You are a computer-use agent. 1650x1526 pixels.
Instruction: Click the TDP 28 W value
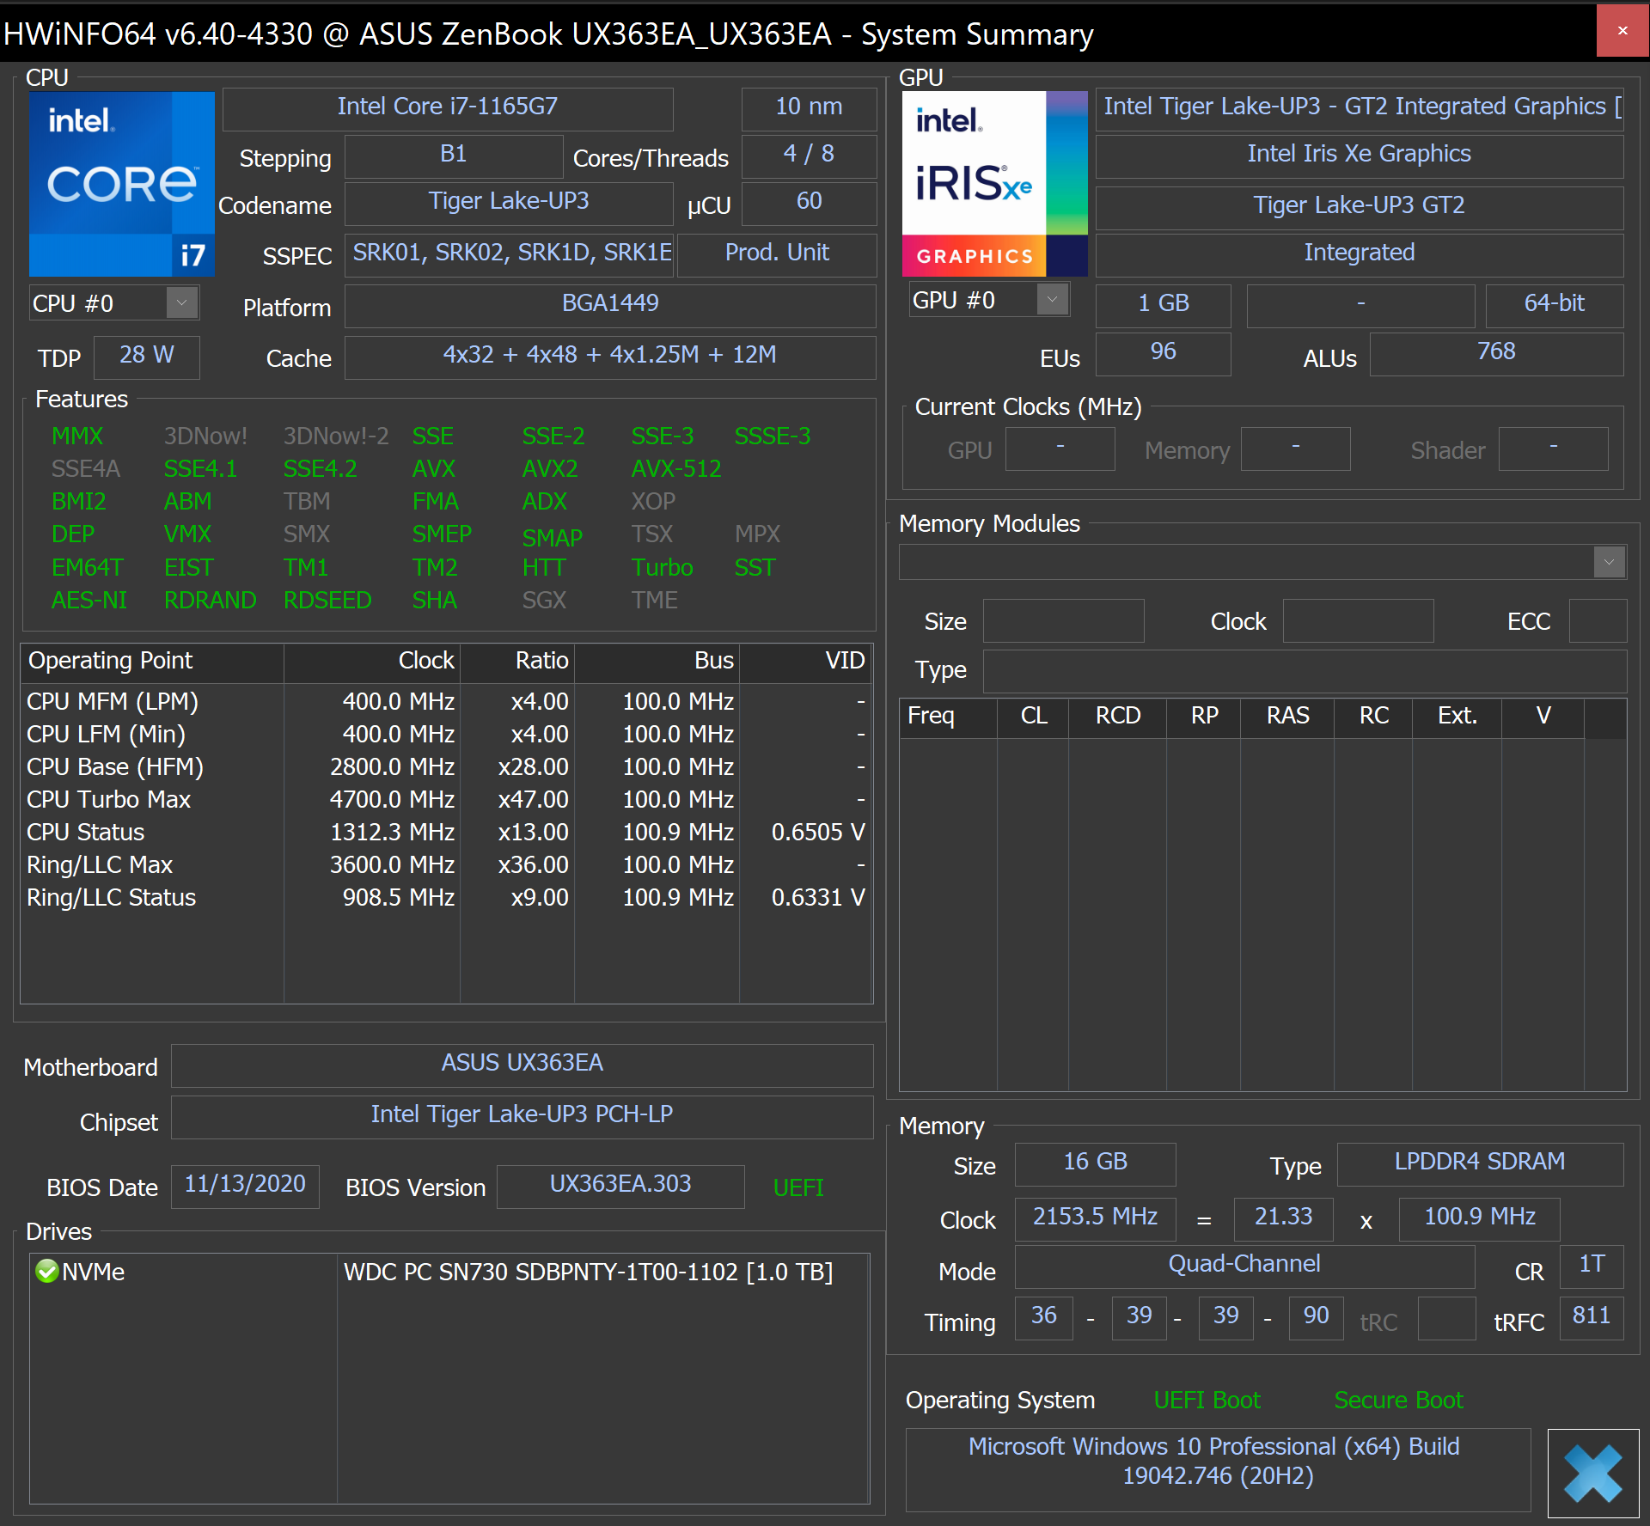point(147,356)
